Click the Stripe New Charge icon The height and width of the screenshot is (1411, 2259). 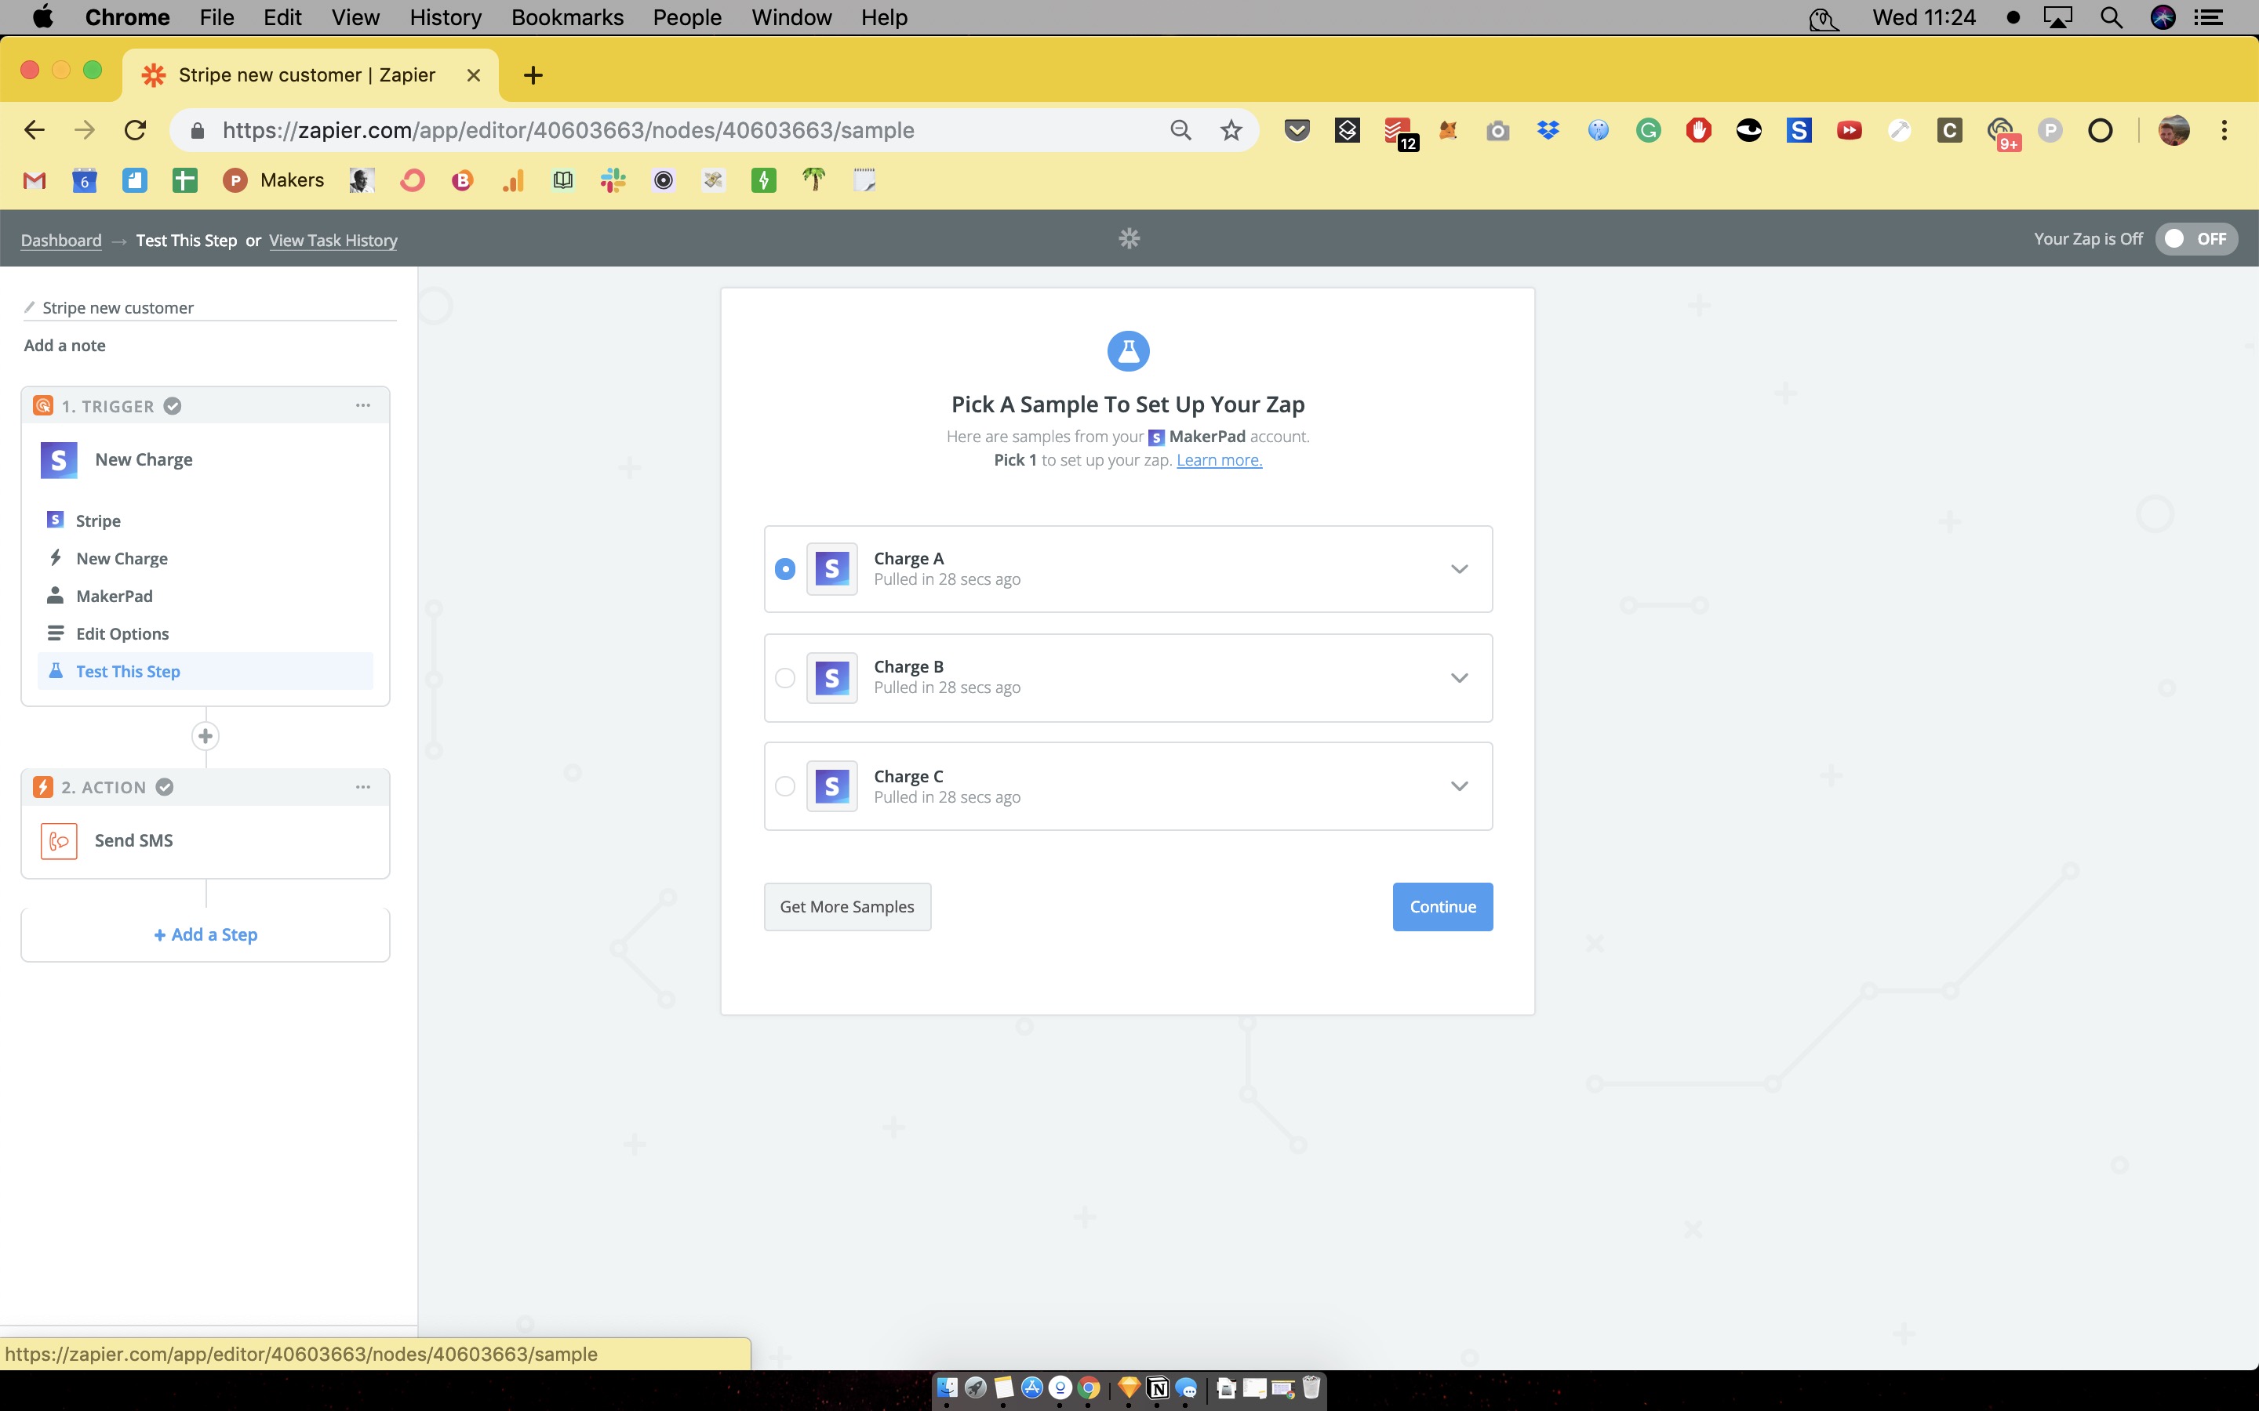[x=59, y=459]
